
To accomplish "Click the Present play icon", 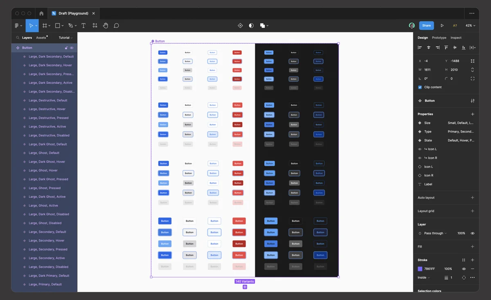I will [x=442, y=25].
